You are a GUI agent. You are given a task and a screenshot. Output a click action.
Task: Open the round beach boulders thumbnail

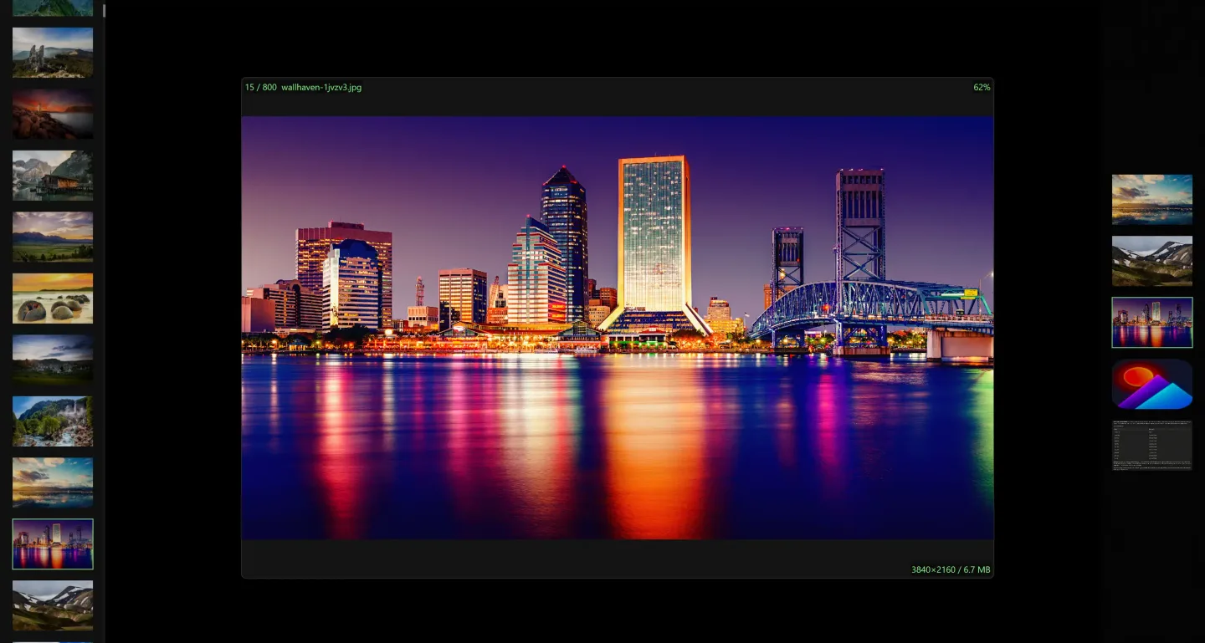point(53,299)
